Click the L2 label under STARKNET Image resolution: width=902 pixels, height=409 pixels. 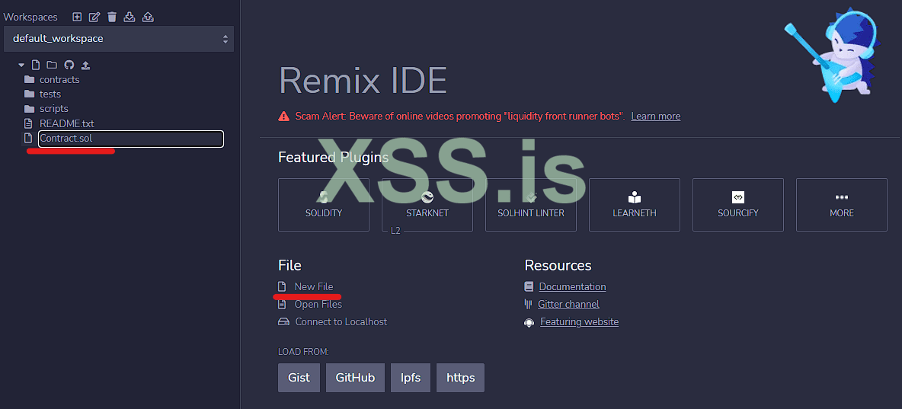tap(395, 231)
